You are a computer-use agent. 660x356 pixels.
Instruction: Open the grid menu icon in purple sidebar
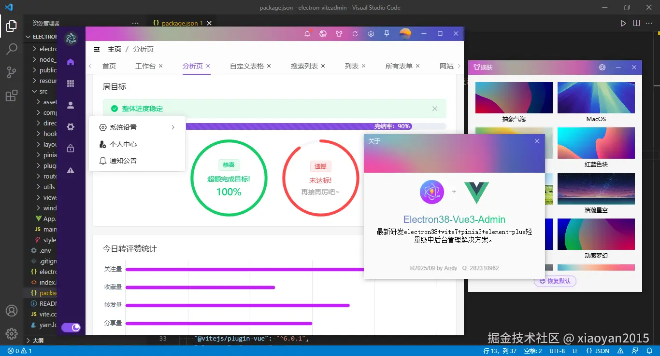71,83
